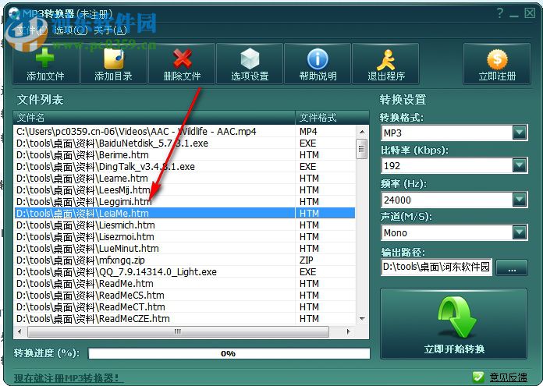Image resolution: width=543 pixels, height=386 pixels.
Task: Click the conversion progress bar showing 0%
Action: click(229, 353)
